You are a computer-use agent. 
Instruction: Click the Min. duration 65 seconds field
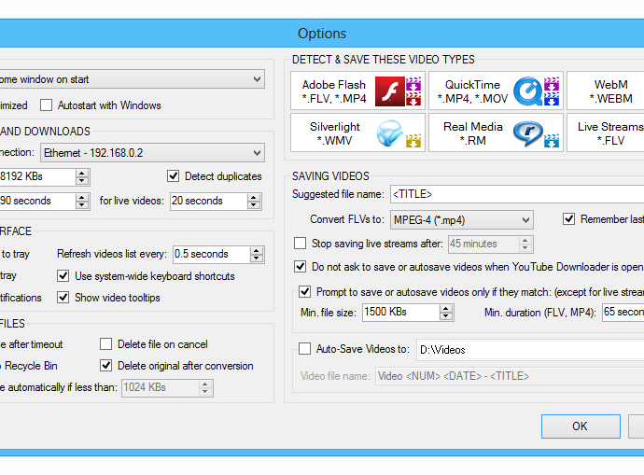[623, 313]
